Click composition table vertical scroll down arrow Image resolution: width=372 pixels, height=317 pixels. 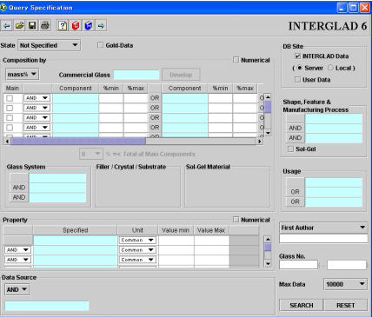tap(268, 133)
